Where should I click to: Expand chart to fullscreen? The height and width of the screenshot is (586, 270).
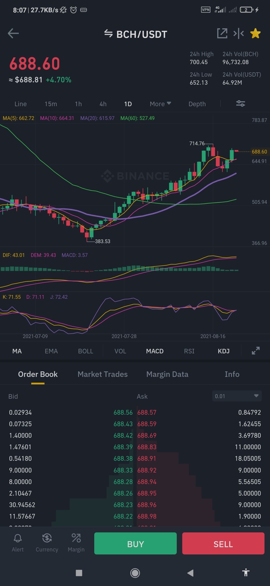click(255, 351)
